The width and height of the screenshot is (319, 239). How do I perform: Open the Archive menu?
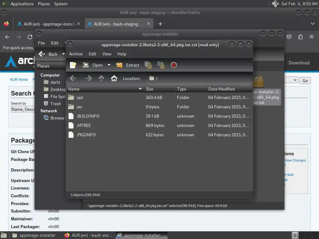[76, 54]
